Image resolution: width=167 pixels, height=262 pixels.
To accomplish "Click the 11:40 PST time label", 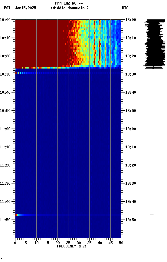I will (5, 202).
